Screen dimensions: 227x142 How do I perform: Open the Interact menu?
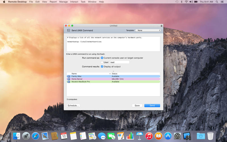pyautogui.click(x=74, y=2)
